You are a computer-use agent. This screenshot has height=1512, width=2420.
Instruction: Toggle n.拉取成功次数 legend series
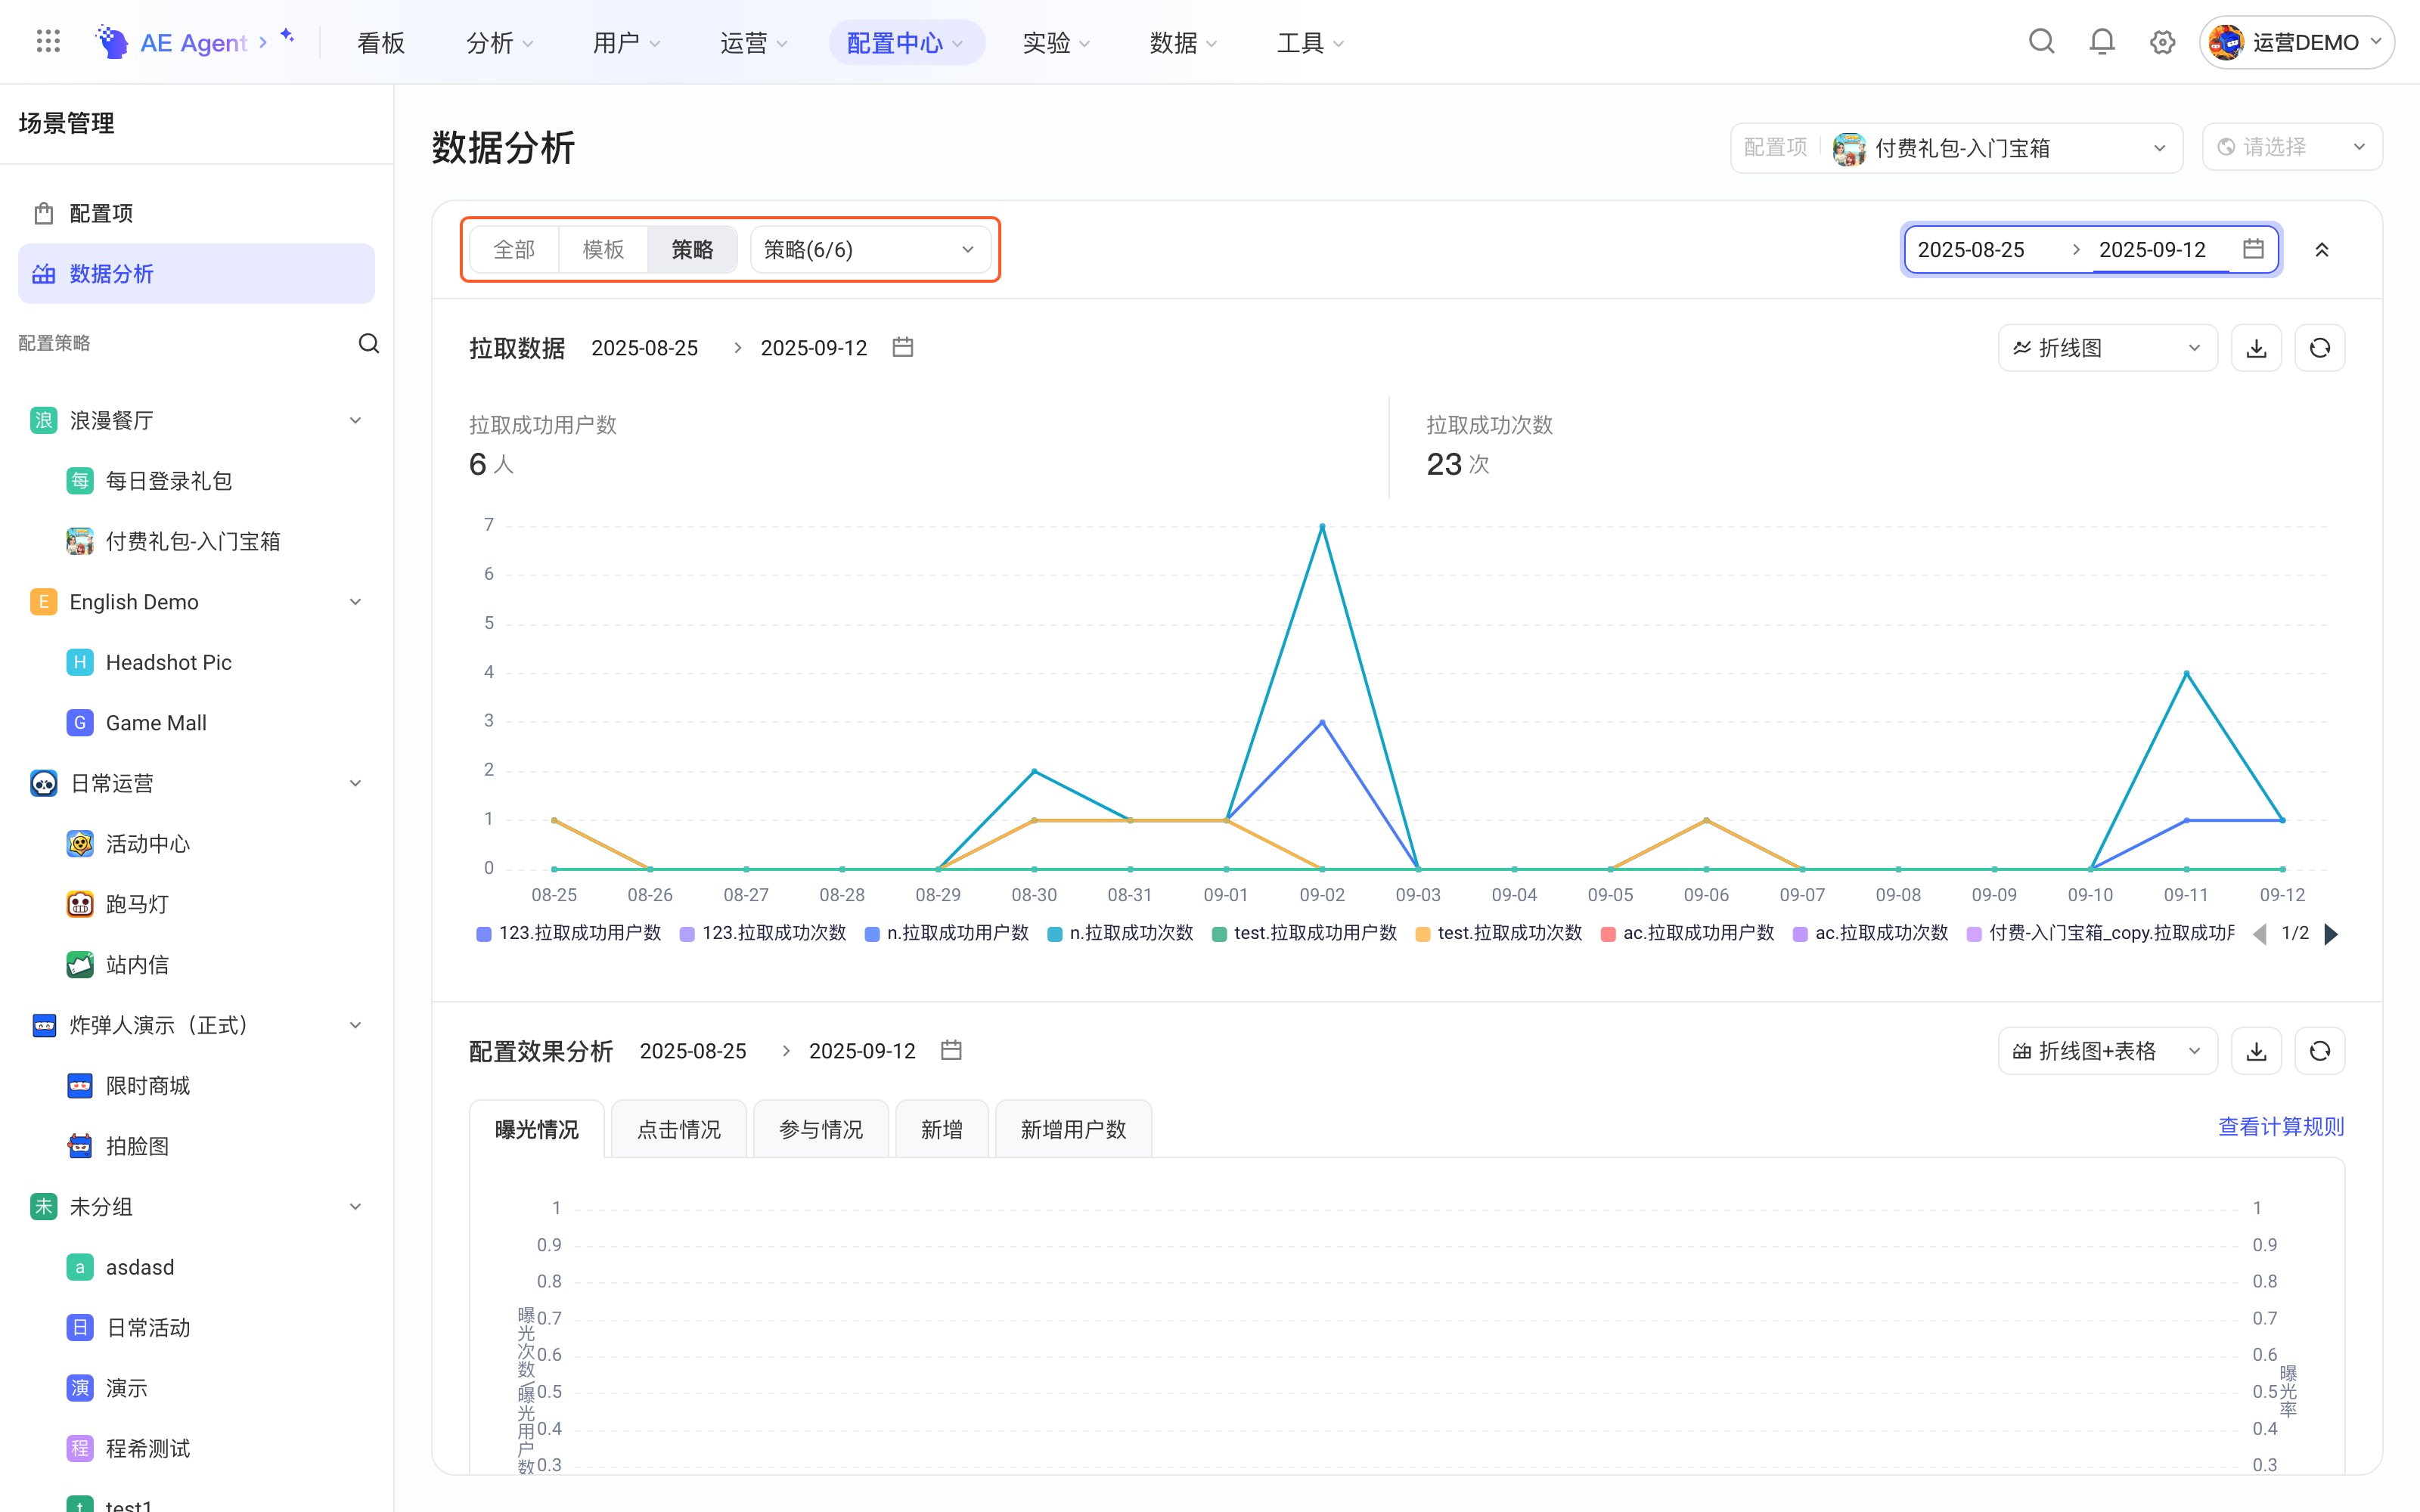pyautogui.click(x=1120, y=933)
